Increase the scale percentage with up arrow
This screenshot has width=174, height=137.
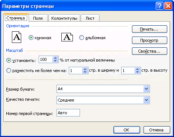click(x=55, y=58)
